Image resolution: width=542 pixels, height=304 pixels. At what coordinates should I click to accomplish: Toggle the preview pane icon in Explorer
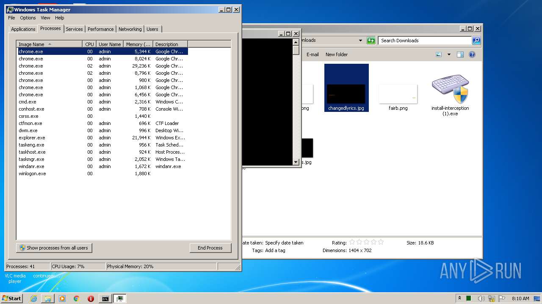460,54
